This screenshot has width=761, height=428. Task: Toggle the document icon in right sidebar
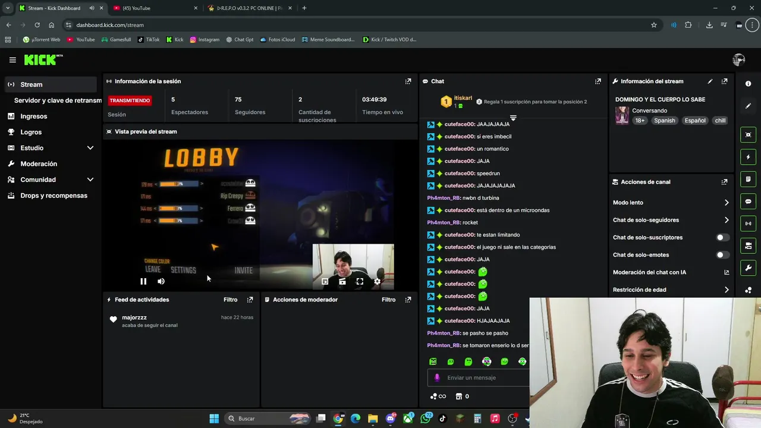(748, 179)
